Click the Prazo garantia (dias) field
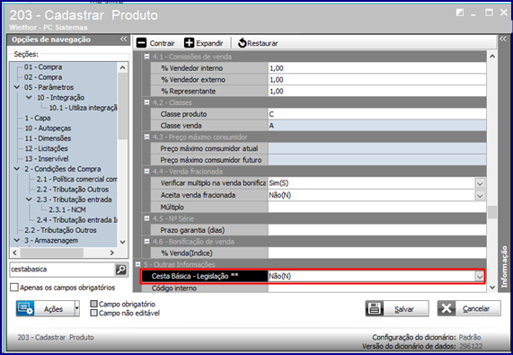The width and height of the screenshot is (513, 355). tap(377, 230)
